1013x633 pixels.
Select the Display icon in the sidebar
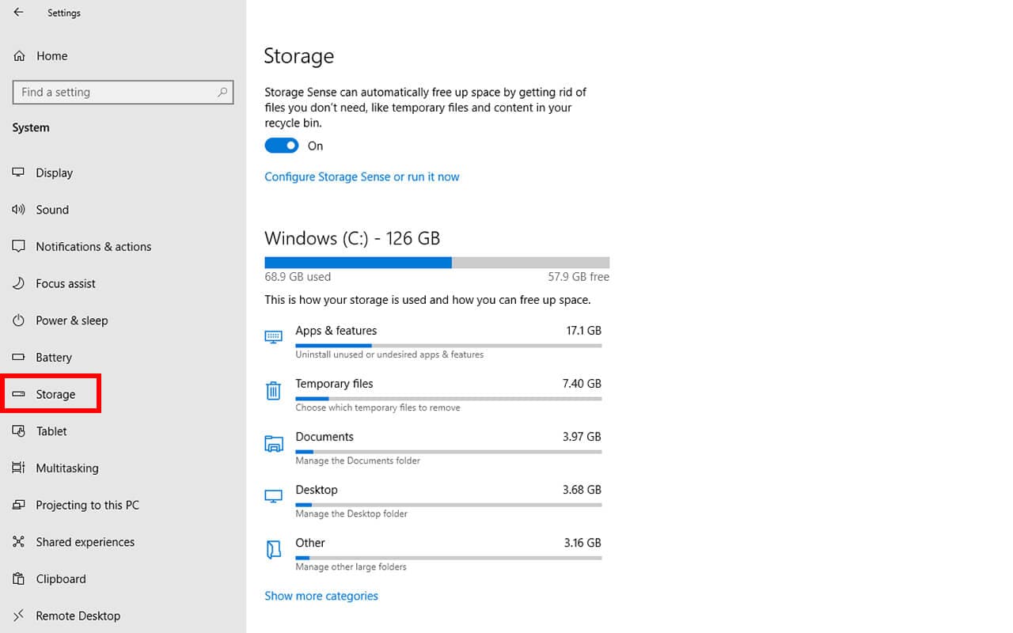click(19, 172)
